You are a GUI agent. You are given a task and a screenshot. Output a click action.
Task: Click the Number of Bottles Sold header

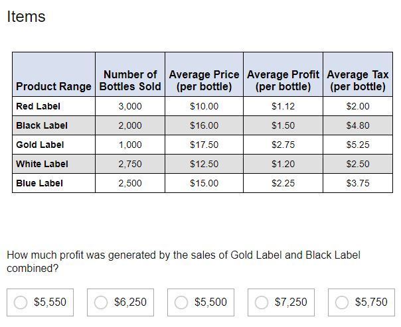click(130, 80)
